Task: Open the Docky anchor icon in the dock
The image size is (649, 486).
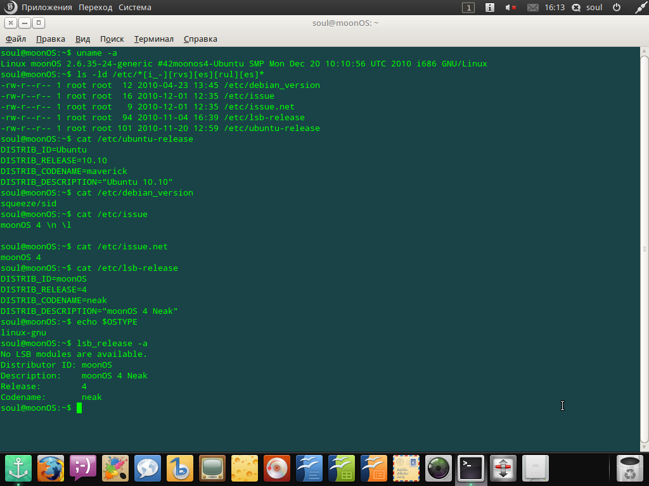Action: (18, 468)
